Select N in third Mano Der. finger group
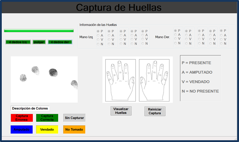This screenshot has width=239, height=142. (x=199, y=43)
